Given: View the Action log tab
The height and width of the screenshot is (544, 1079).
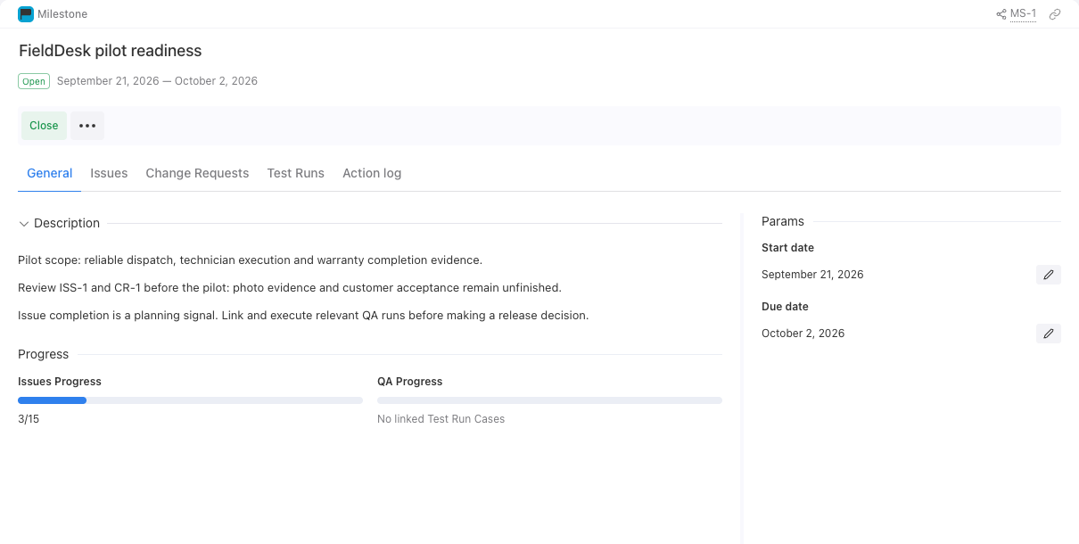Looking at the screenshot, I should (x=372, y=173).
